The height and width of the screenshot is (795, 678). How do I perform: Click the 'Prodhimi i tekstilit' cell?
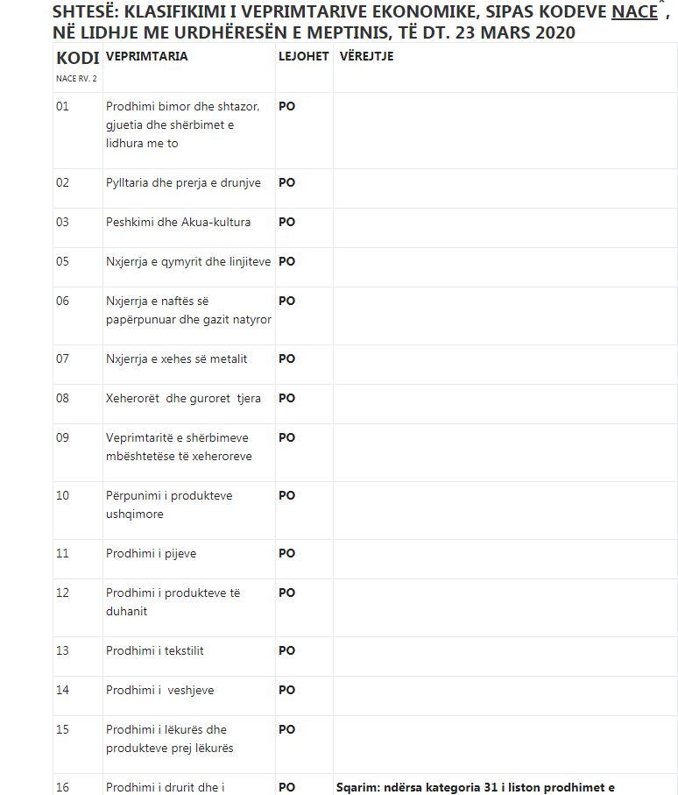[x=155, y=651]
